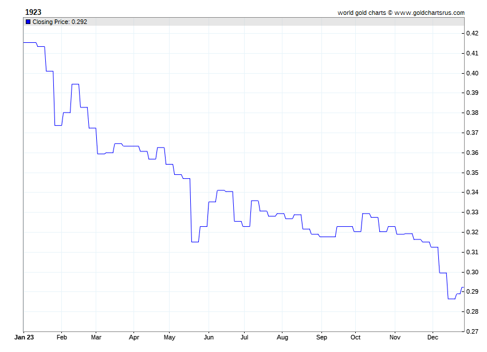This screenshot has height=352, width=487.
Task: Click the 0.28 y-axis value
Action: [472, 312]
